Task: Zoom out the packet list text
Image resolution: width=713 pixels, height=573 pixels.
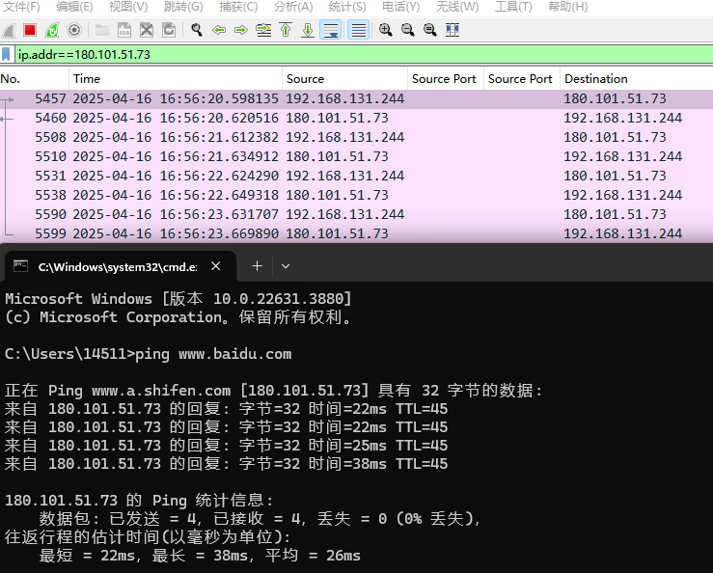Action: (x=408, y=31)
